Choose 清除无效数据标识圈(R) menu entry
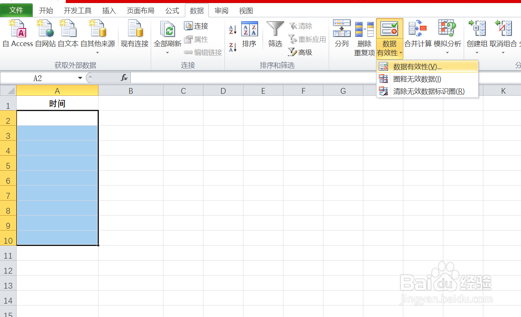 [427, 91]
